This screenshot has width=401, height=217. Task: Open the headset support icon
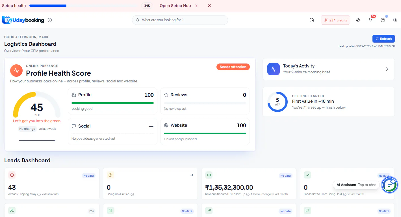(x=312, y=20)
